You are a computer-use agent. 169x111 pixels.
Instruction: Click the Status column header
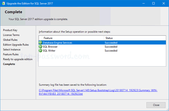click(135, 38)
